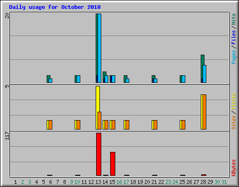The height and width of the screenshot is (187, 239).
Task: Click day label '18' on the x-axis
Action: coord(133,182)
